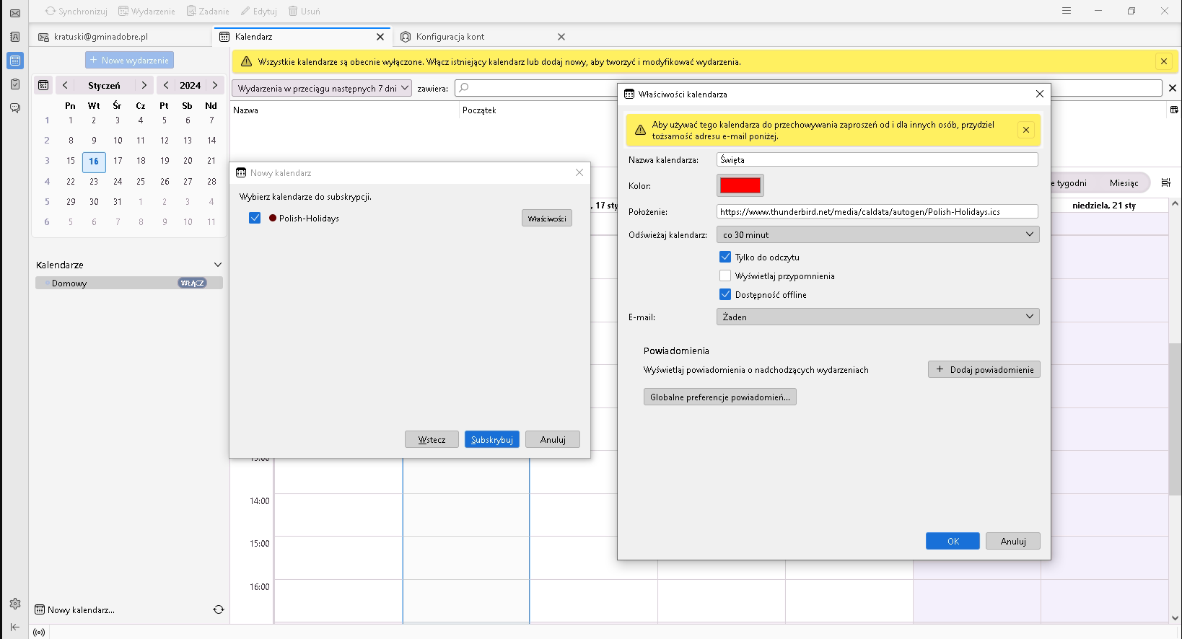Viewport: 1182px width, 639px height.
Task: Open Settings gear icon in sidebar
Action: tap(14, 604)
